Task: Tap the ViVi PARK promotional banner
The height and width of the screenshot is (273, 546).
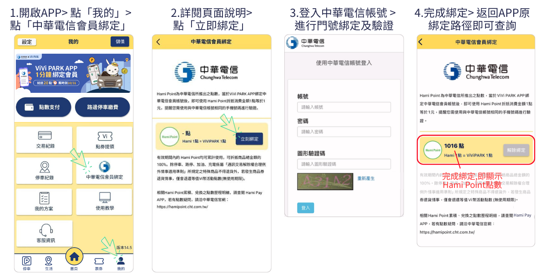Action: [74, 73]
